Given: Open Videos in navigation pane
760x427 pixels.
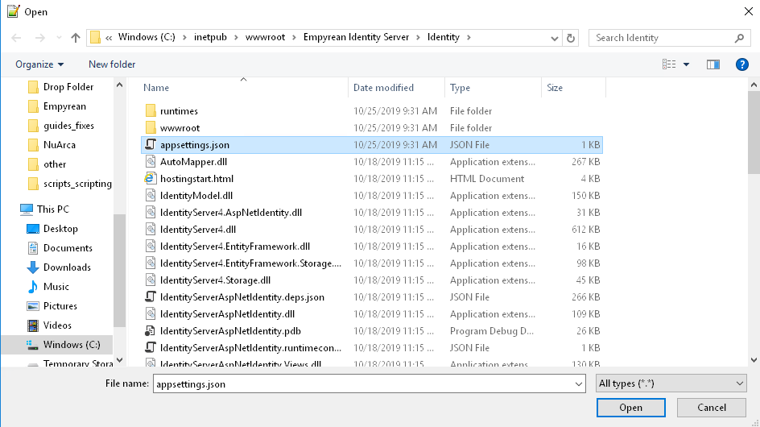Looking at the screenshot, I should (x=57, y=325).
